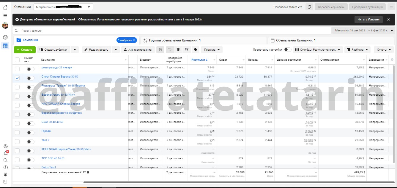The width and height of the screenshot is (397, 188).
Task: Expand the arrow next to Редактировать
Action: (x=116, y=50)
